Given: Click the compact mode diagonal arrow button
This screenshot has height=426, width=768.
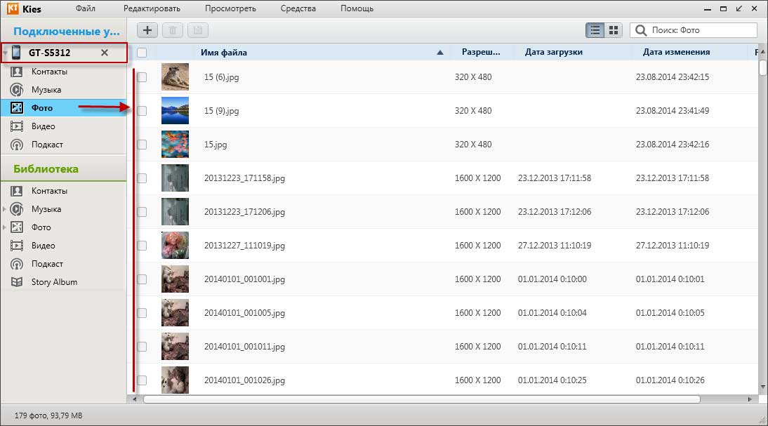Looking at the screenshot, I should pyautogui.click(x=739, y=8).
